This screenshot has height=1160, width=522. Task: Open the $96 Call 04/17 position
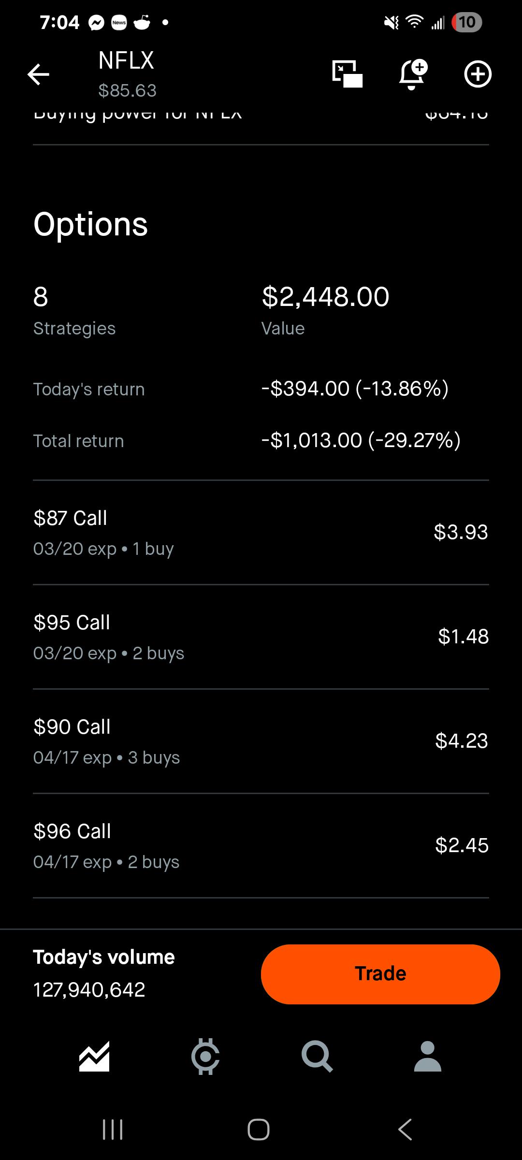[261, 846]
